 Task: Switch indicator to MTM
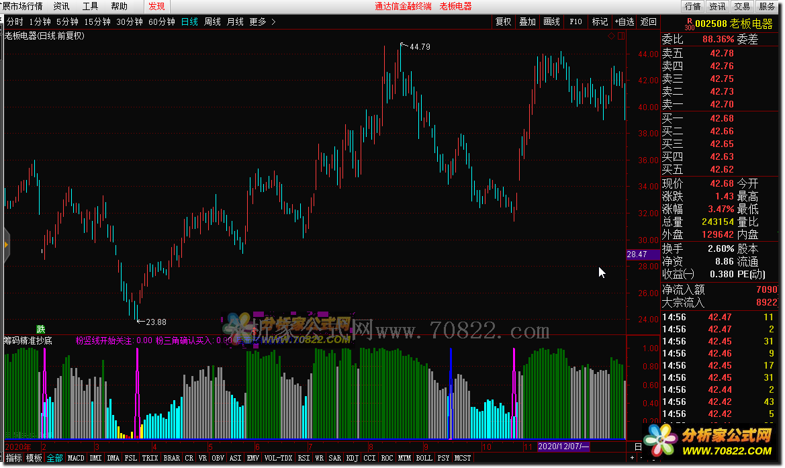pos(404,458)
